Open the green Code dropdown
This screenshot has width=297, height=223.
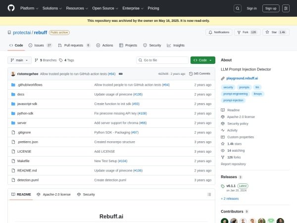(x=202, y=60)
